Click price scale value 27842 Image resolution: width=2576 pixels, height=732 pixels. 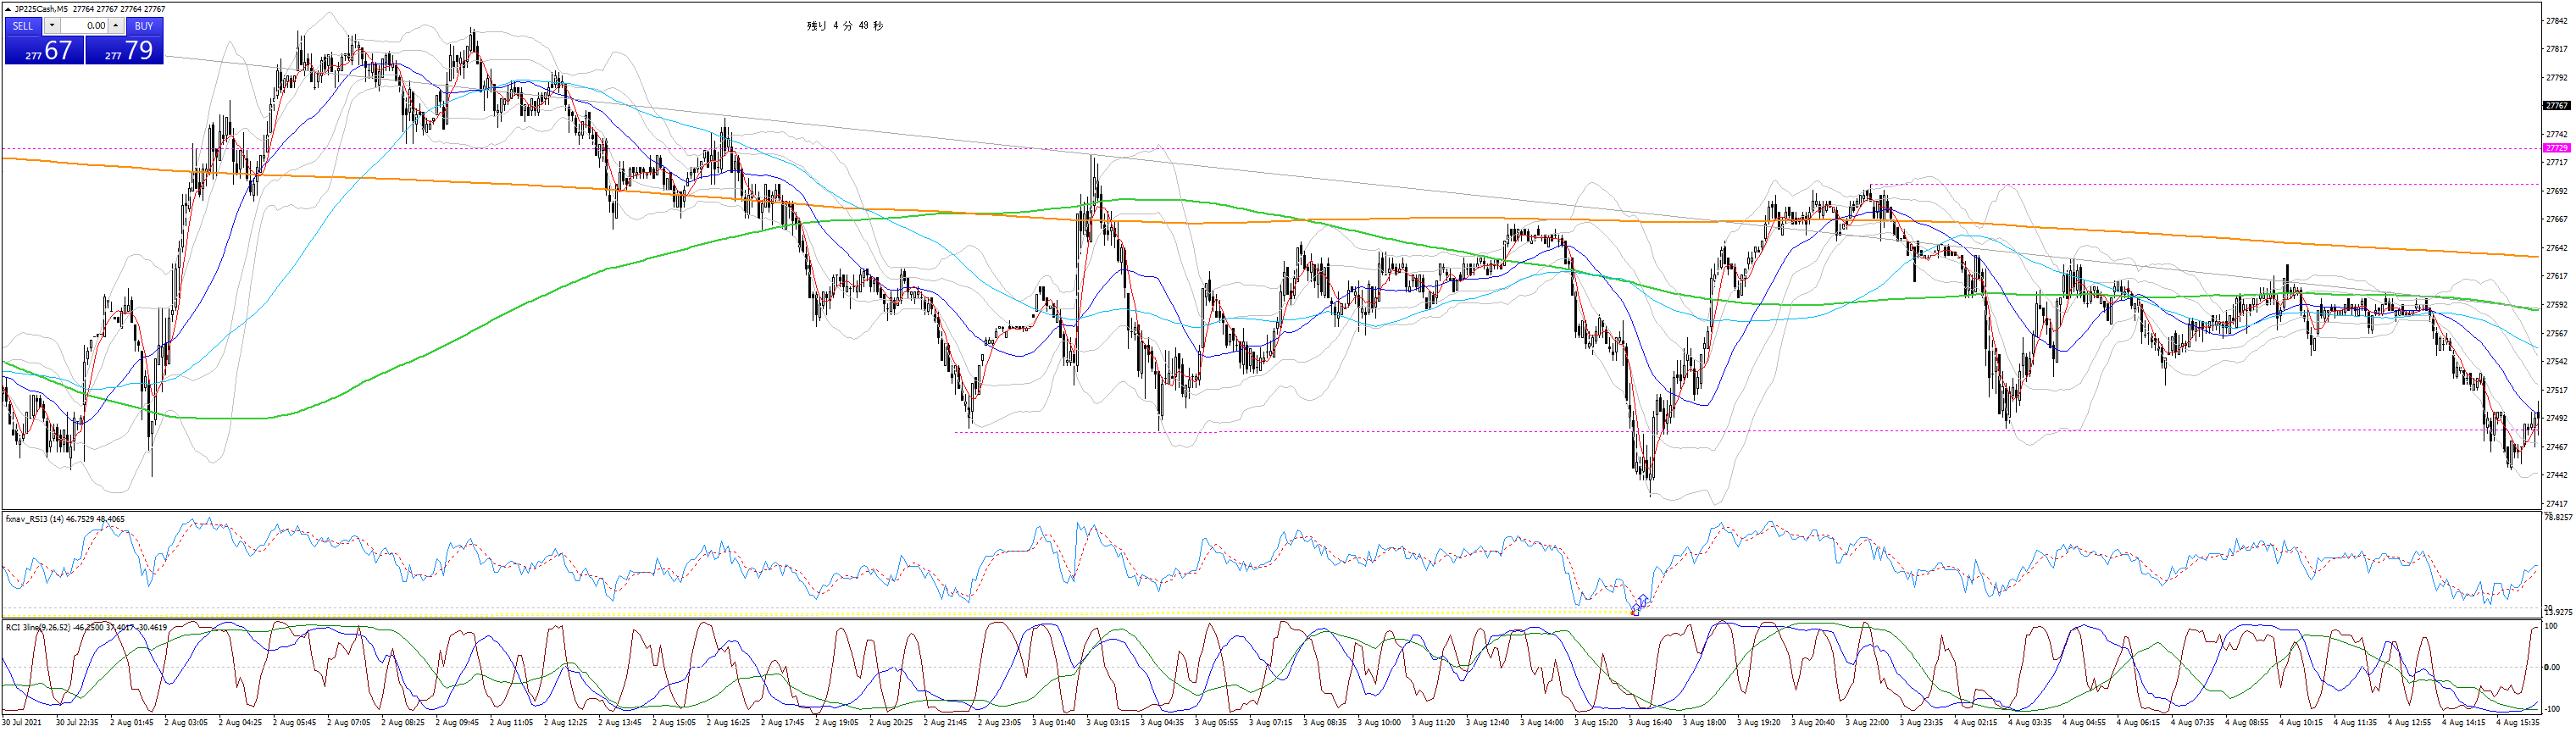[2558, 21]
